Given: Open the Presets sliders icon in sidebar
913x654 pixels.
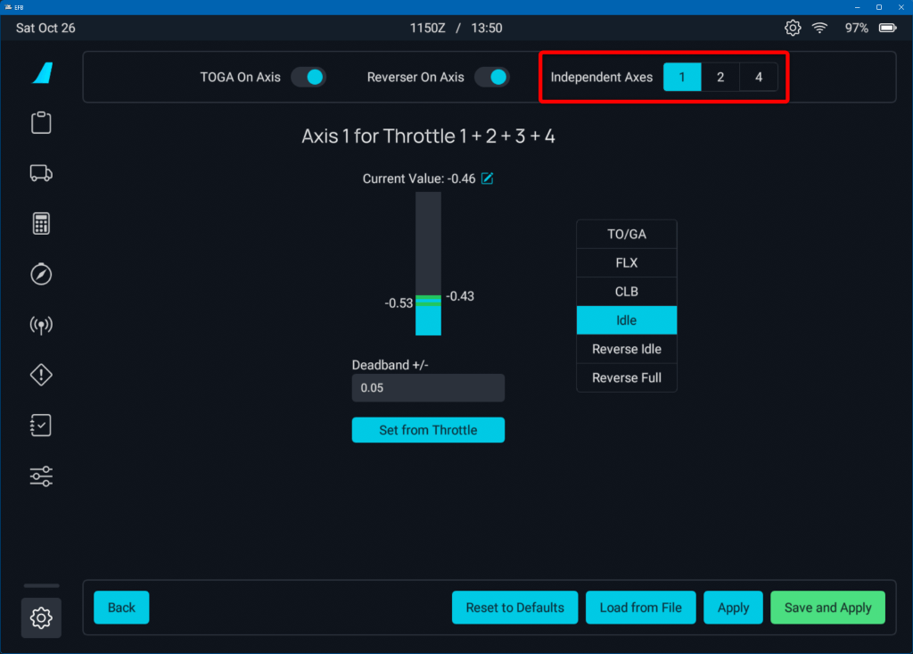Looking at the screenshot, I should pos(41,476).
